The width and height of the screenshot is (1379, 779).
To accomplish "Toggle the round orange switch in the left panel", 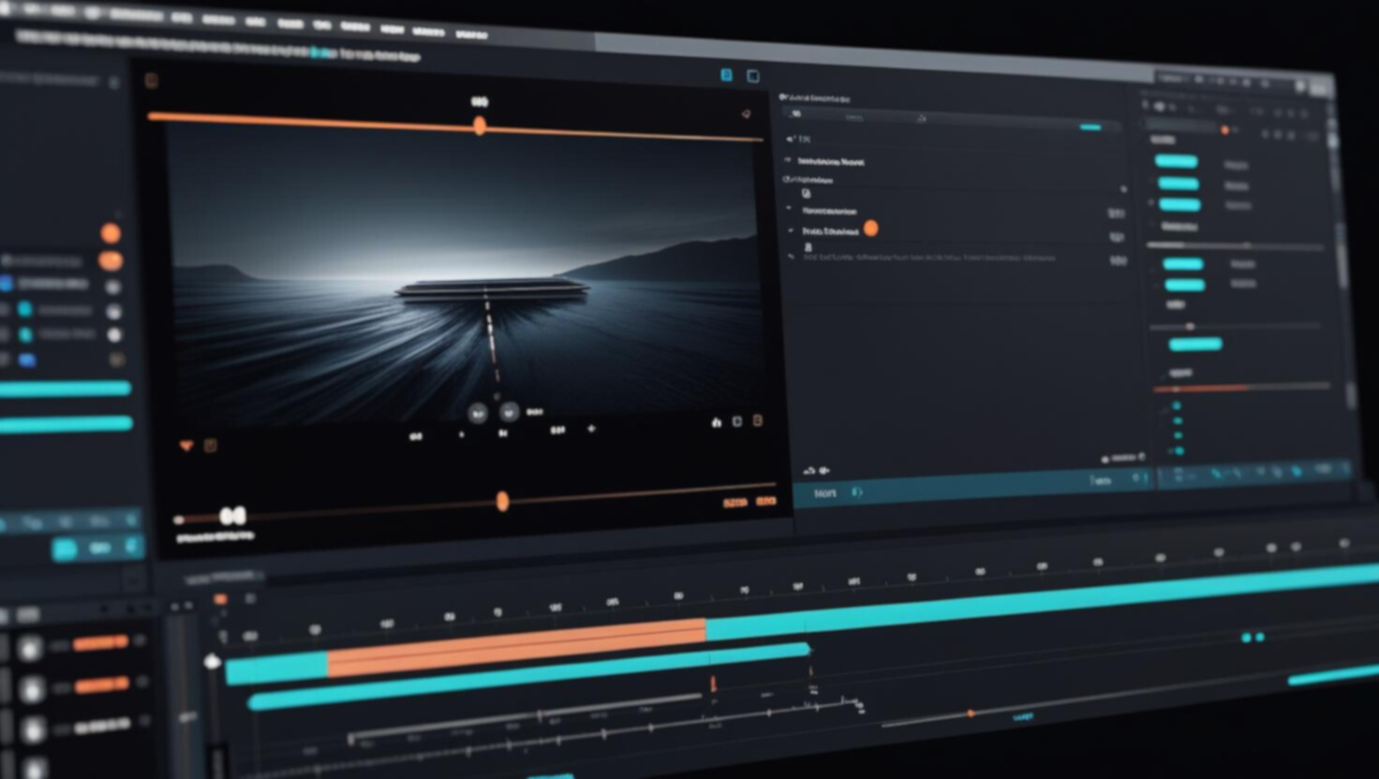I will (x=111, y=233).
